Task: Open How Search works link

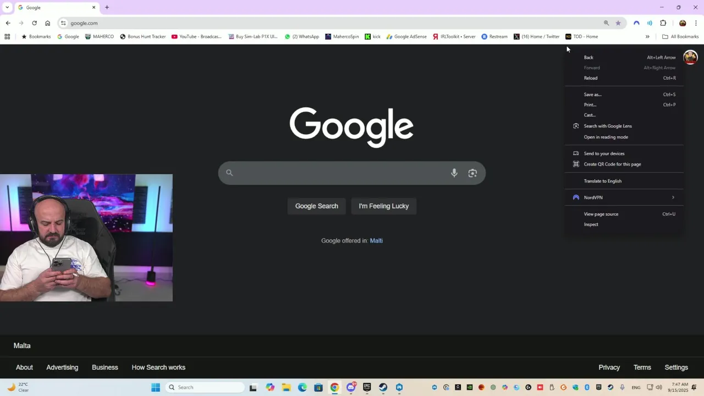Action: (x=158, y=367)
